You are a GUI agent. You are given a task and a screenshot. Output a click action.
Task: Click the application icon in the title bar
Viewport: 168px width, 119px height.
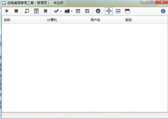pos(4,3)
